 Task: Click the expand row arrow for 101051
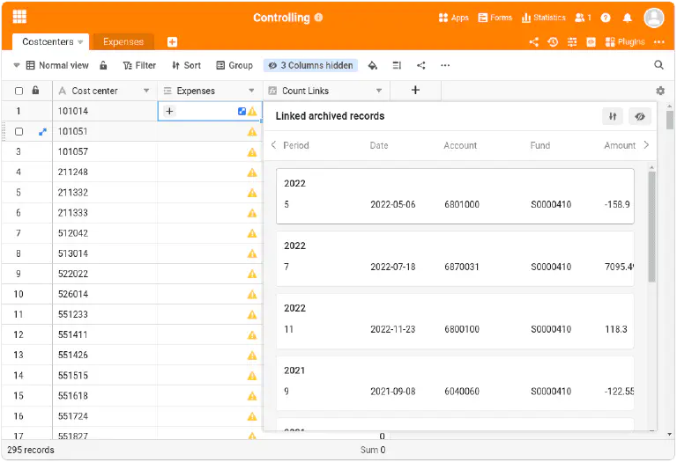coord(42,132)
